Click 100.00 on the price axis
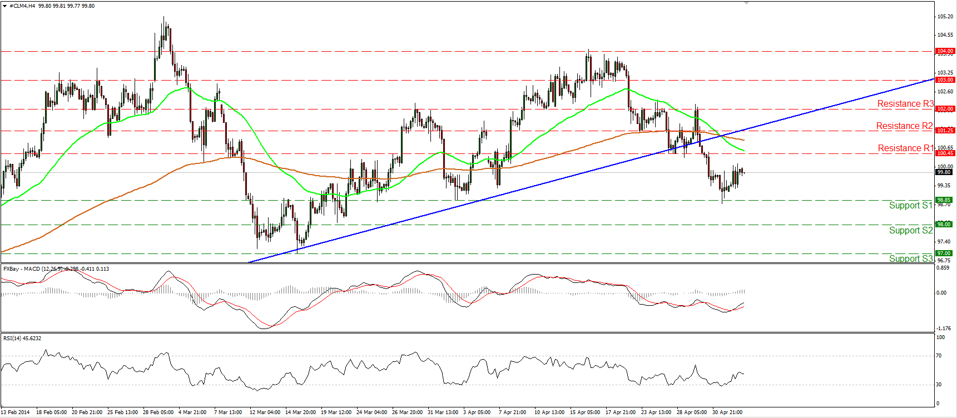The image size is (957, 418). pos(945,167)
